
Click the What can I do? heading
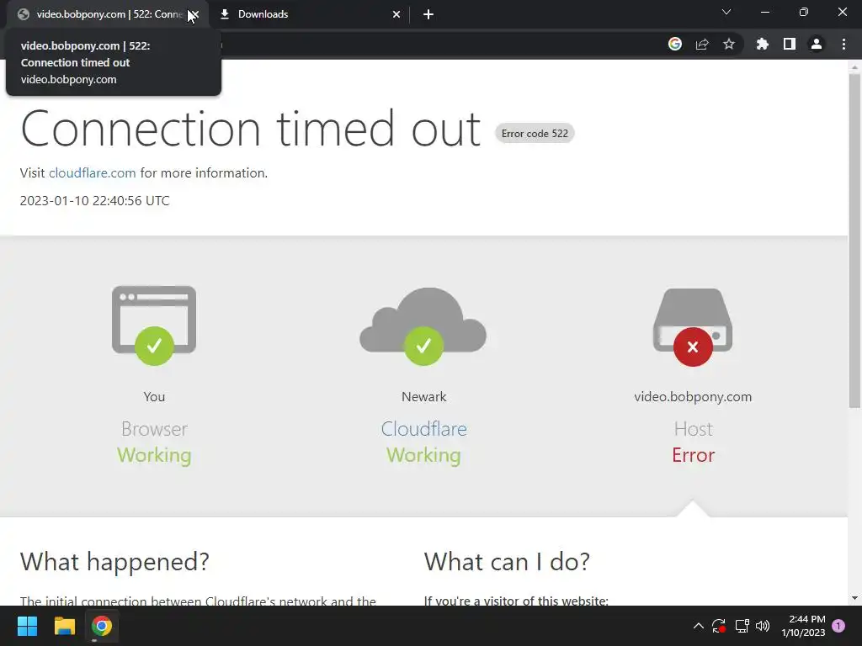507,561
